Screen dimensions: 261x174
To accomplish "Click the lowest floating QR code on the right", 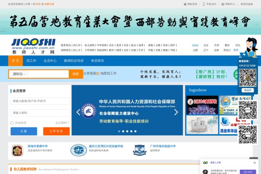I will (248, 134).
